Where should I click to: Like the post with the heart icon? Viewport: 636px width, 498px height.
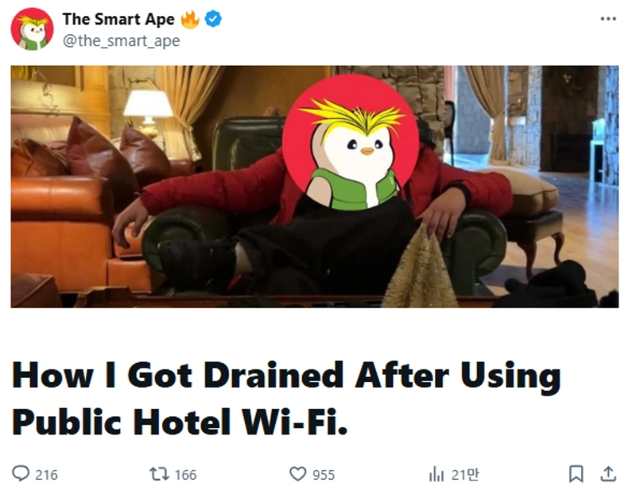point(297,473)
